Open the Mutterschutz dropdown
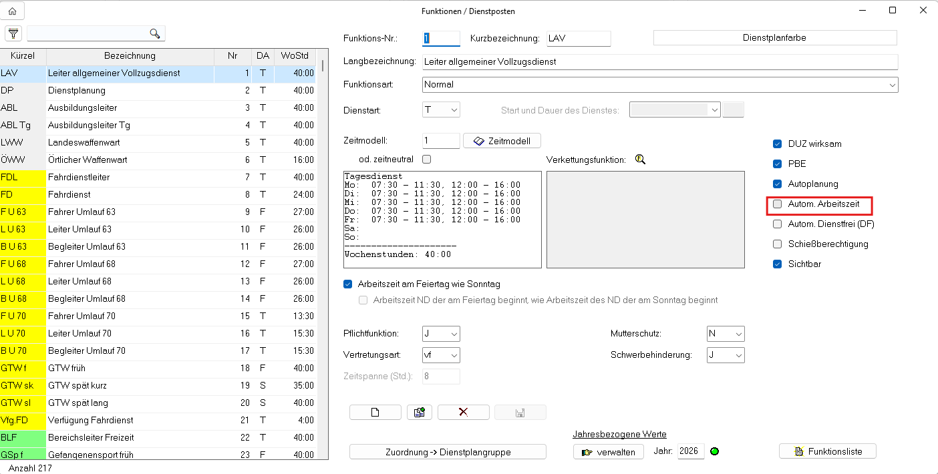 (726, 334)
